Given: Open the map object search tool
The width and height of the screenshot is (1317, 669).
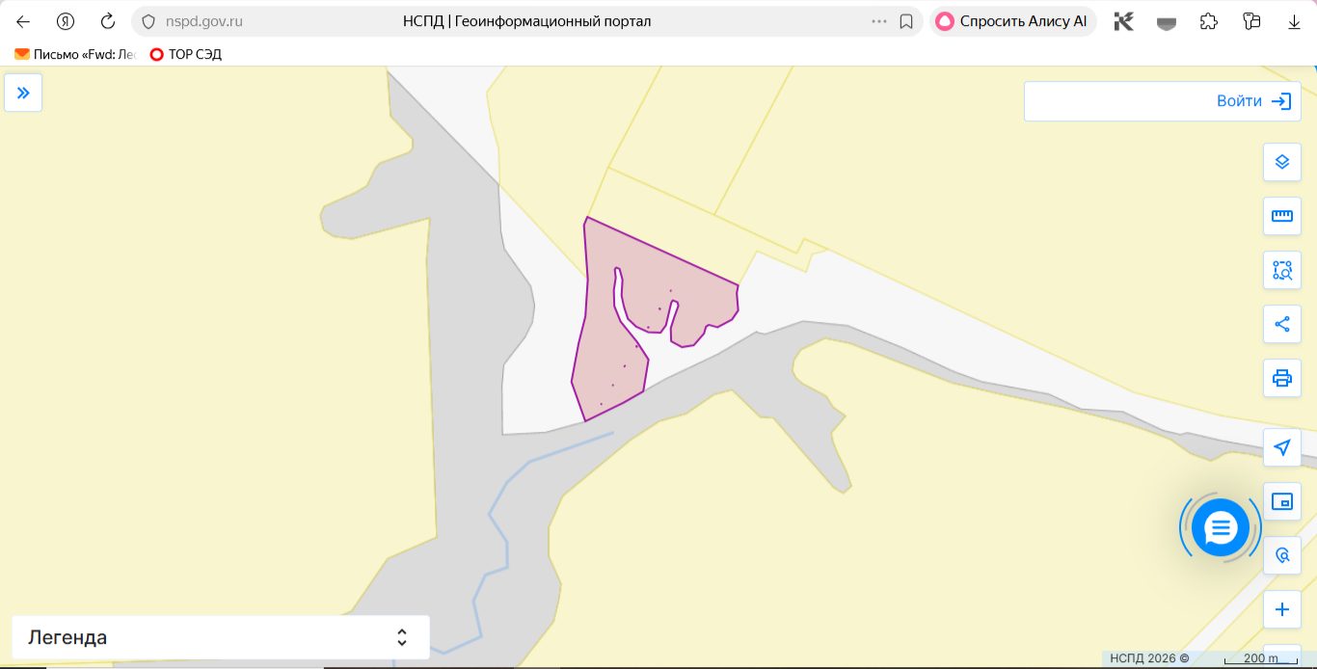Looking at the screenshot, I should [1282, 555].
